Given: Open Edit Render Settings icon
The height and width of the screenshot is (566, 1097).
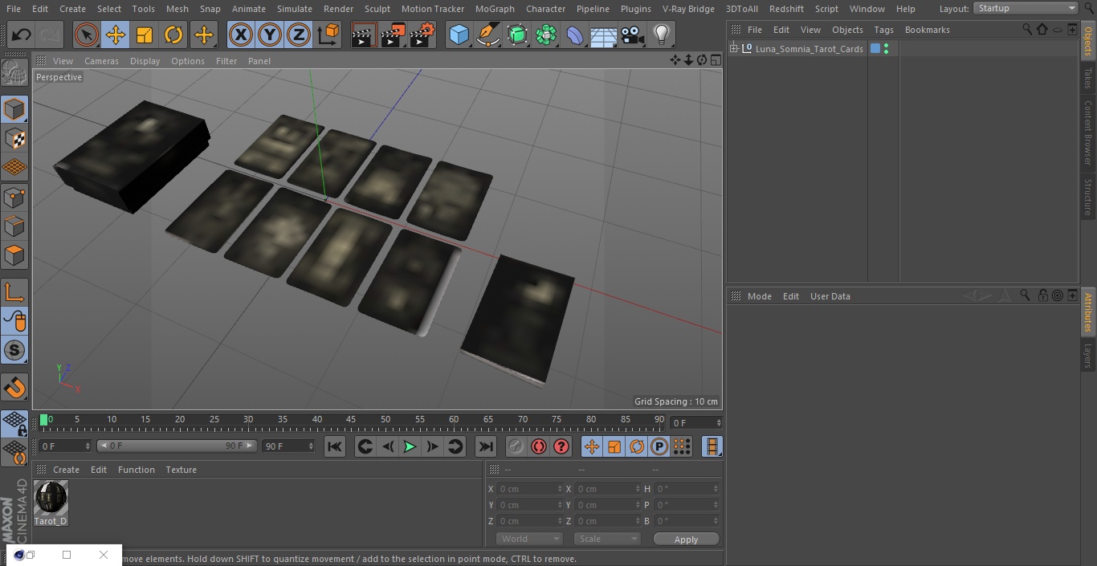Looking at the screenshot, I should [x=422, y=35].
